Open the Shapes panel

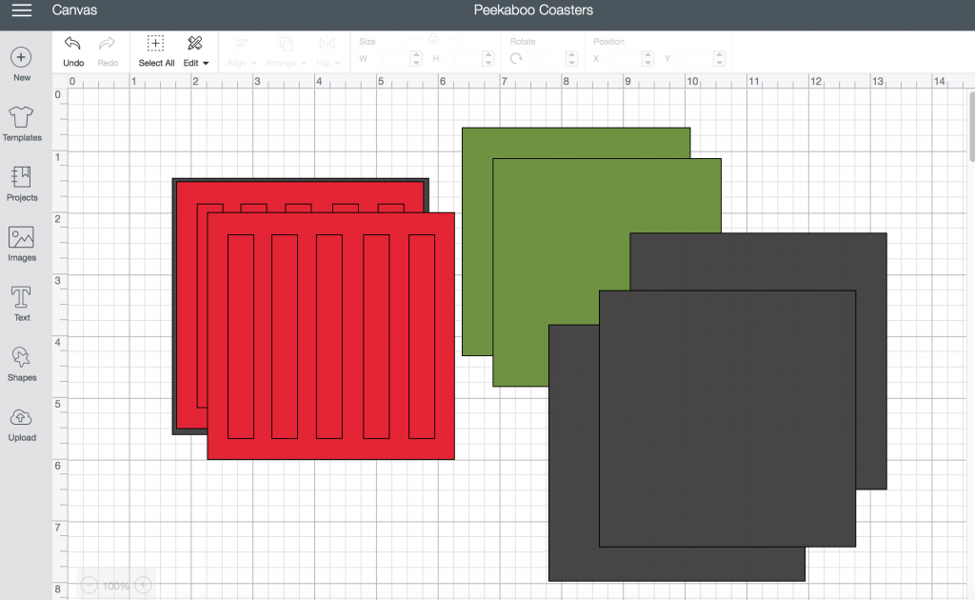tap(21, 364)
